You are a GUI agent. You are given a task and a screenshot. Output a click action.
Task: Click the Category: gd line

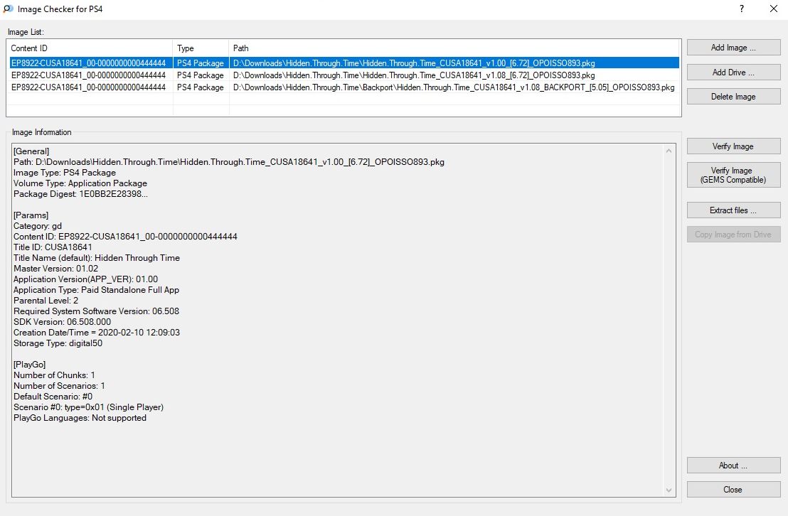point(37,226)
